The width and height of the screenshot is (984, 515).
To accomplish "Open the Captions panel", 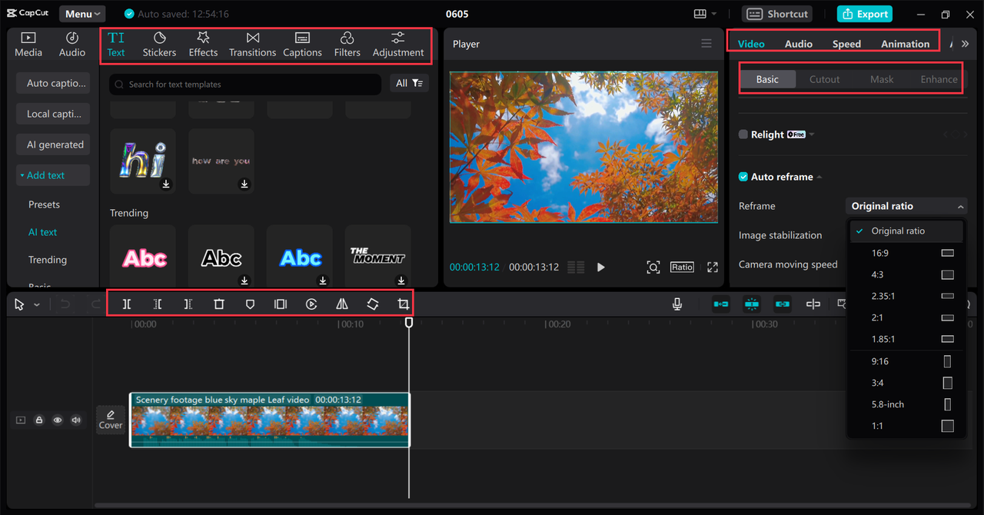I will click(302, 45).
